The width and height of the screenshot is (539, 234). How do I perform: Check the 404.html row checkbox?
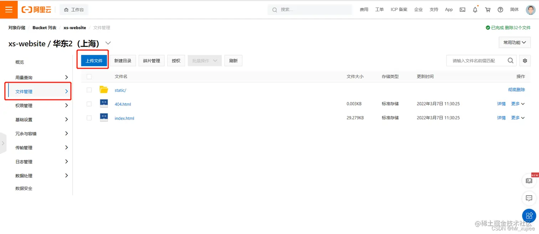(x=89, y=104)
